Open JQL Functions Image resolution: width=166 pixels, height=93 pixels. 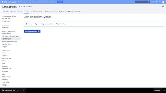pyautogui.click(x=6, y=77)
